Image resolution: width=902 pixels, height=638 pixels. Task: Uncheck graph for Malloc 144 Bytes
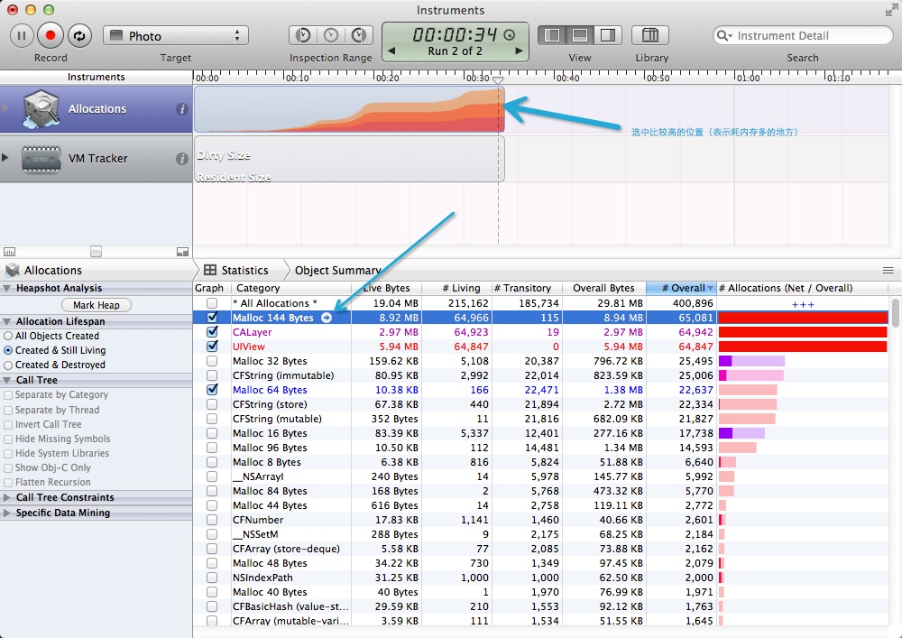pos(212,317)
